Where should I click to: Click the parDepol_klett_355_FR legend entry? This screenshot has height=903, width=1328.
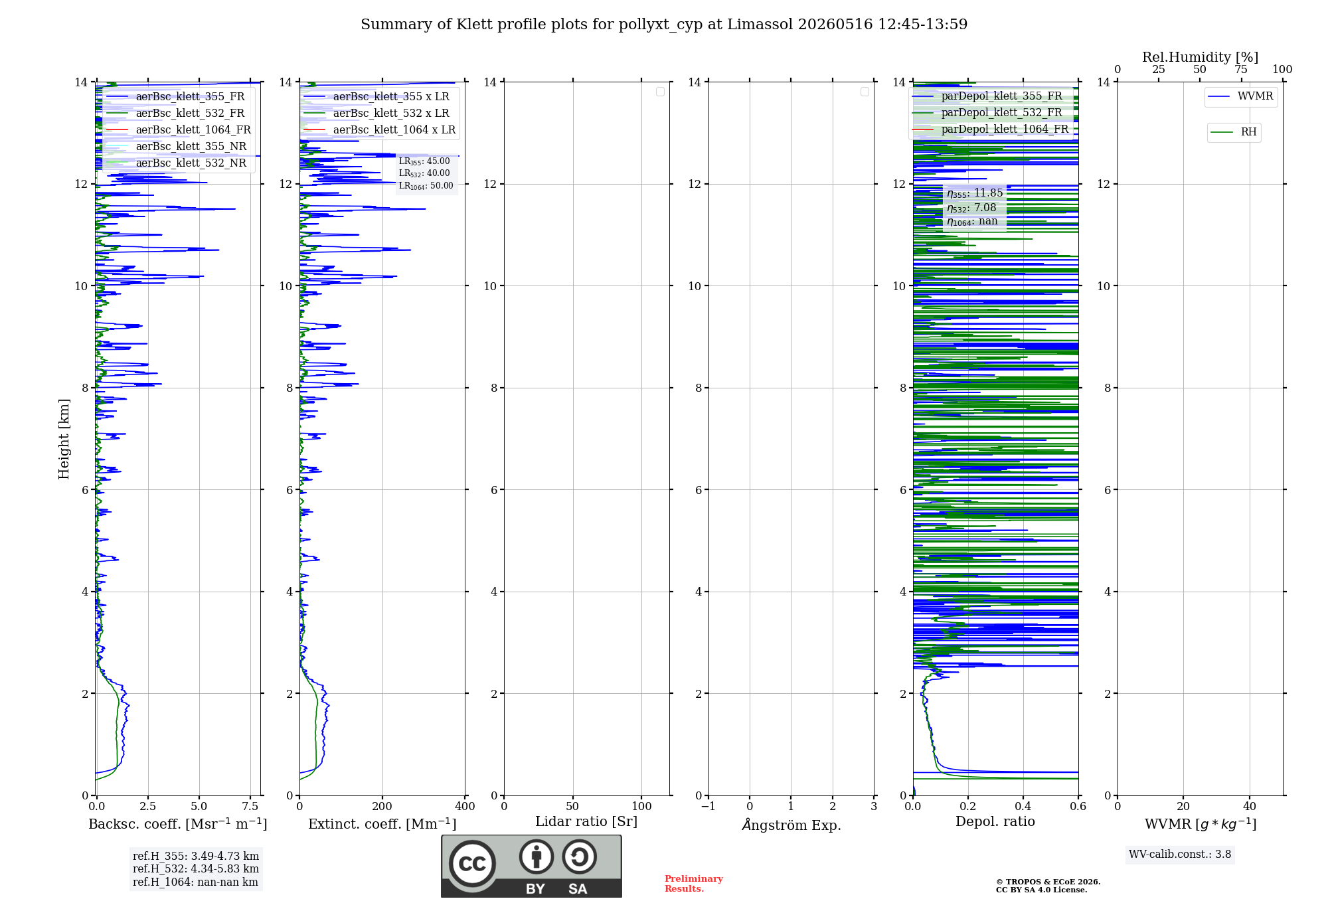[x=990, y=96]
